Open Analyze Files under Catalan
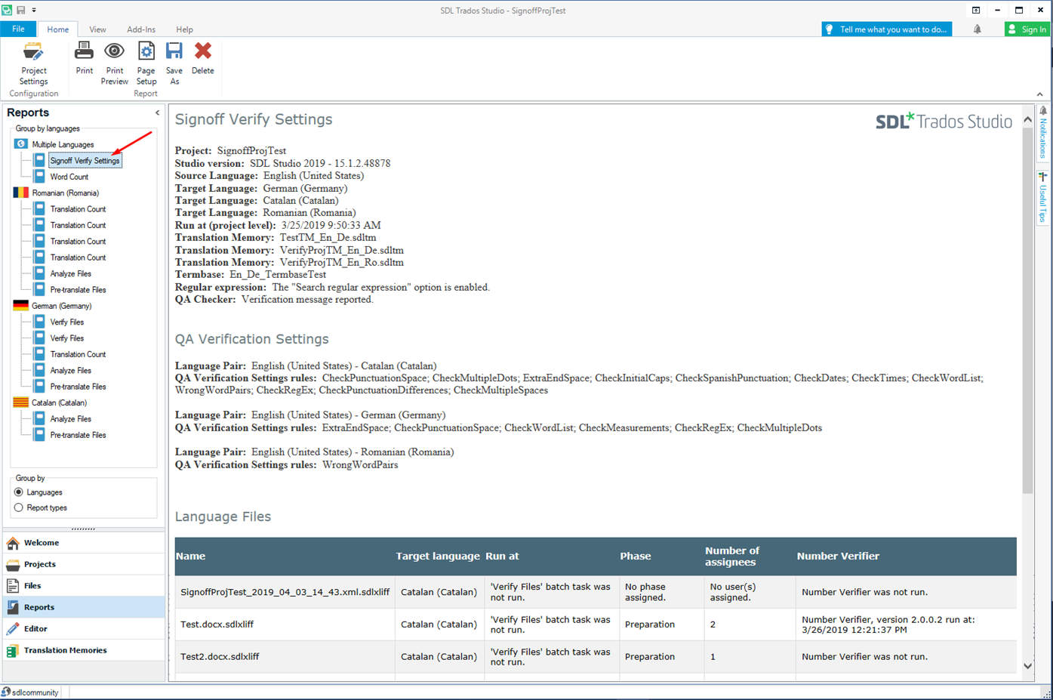Viewport: 1053px width, 700px height. coord(70,419)
